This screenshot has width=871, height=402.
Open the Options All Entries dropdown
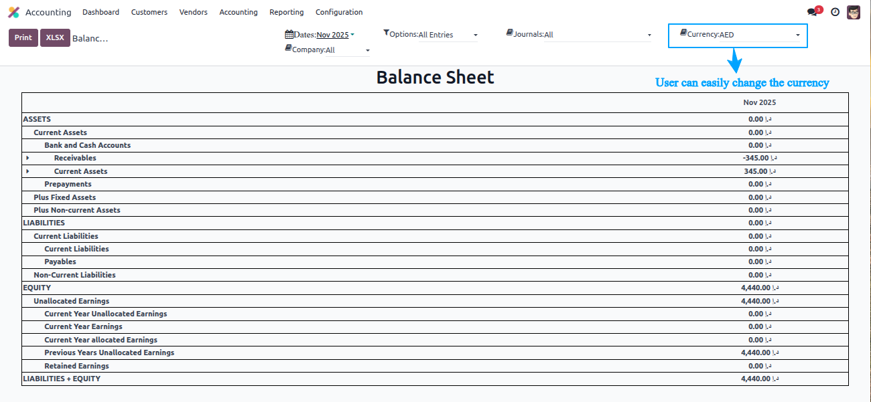click(x=448, y=35)
